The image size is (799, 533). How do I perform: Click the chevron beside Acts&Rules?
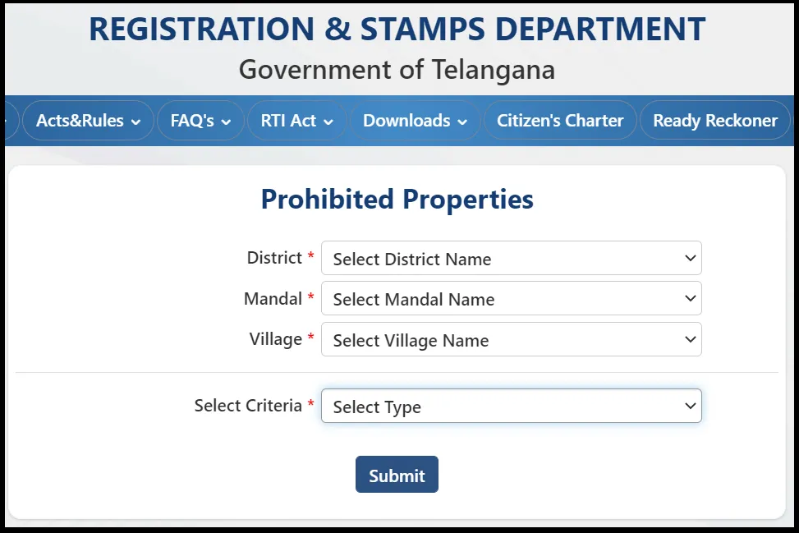tap(135, 122)
